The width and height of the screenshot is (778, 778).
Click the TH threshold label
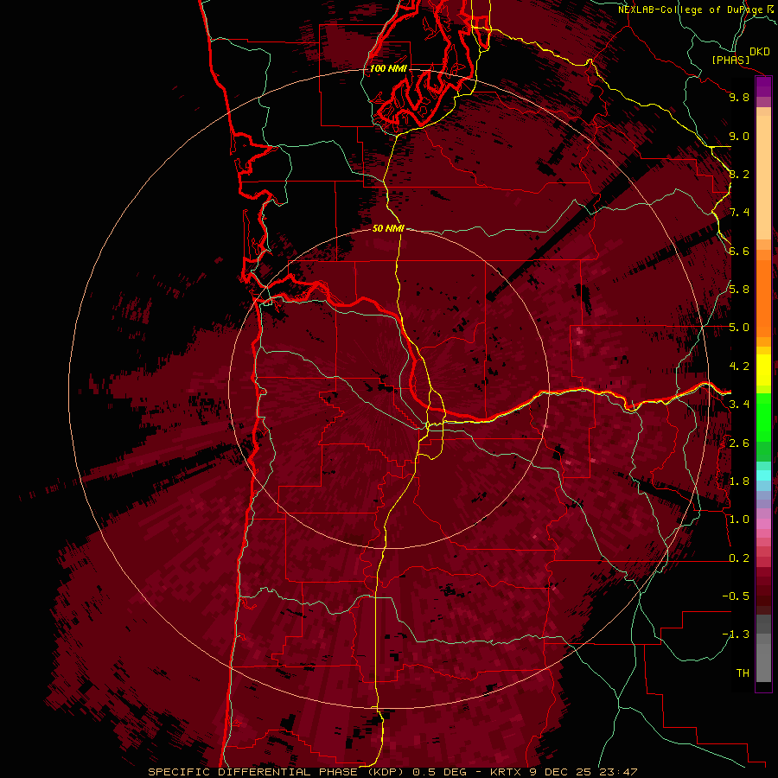(x=743, y=673)
